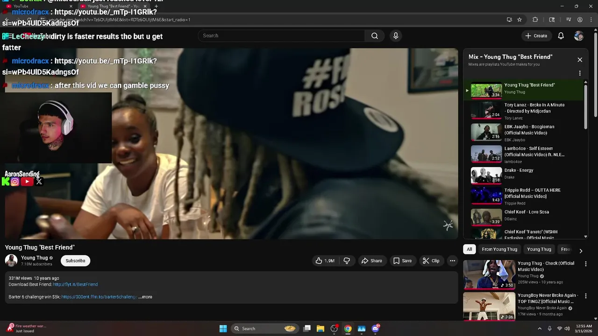Viewport: 598px width, 336px height.
Task: Open the flyt.it/BestFriend download link
Action: coord(75,284)
